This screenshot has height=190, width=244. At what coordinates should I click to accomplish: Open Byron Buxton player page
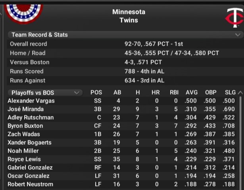[25, 126]
